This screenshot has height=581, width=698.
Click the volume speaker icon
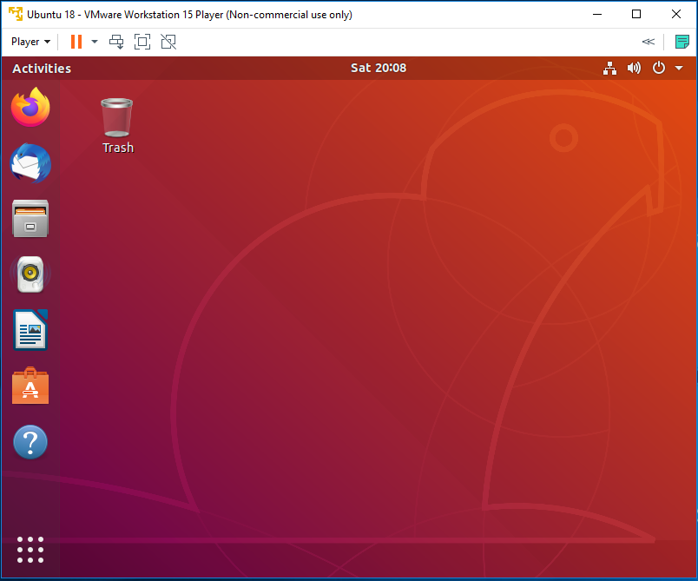tap(634, 68)
